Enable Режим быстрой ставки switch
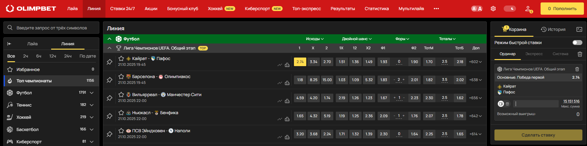The width and height of the screenshot is (587, 146). coord(577,43)
